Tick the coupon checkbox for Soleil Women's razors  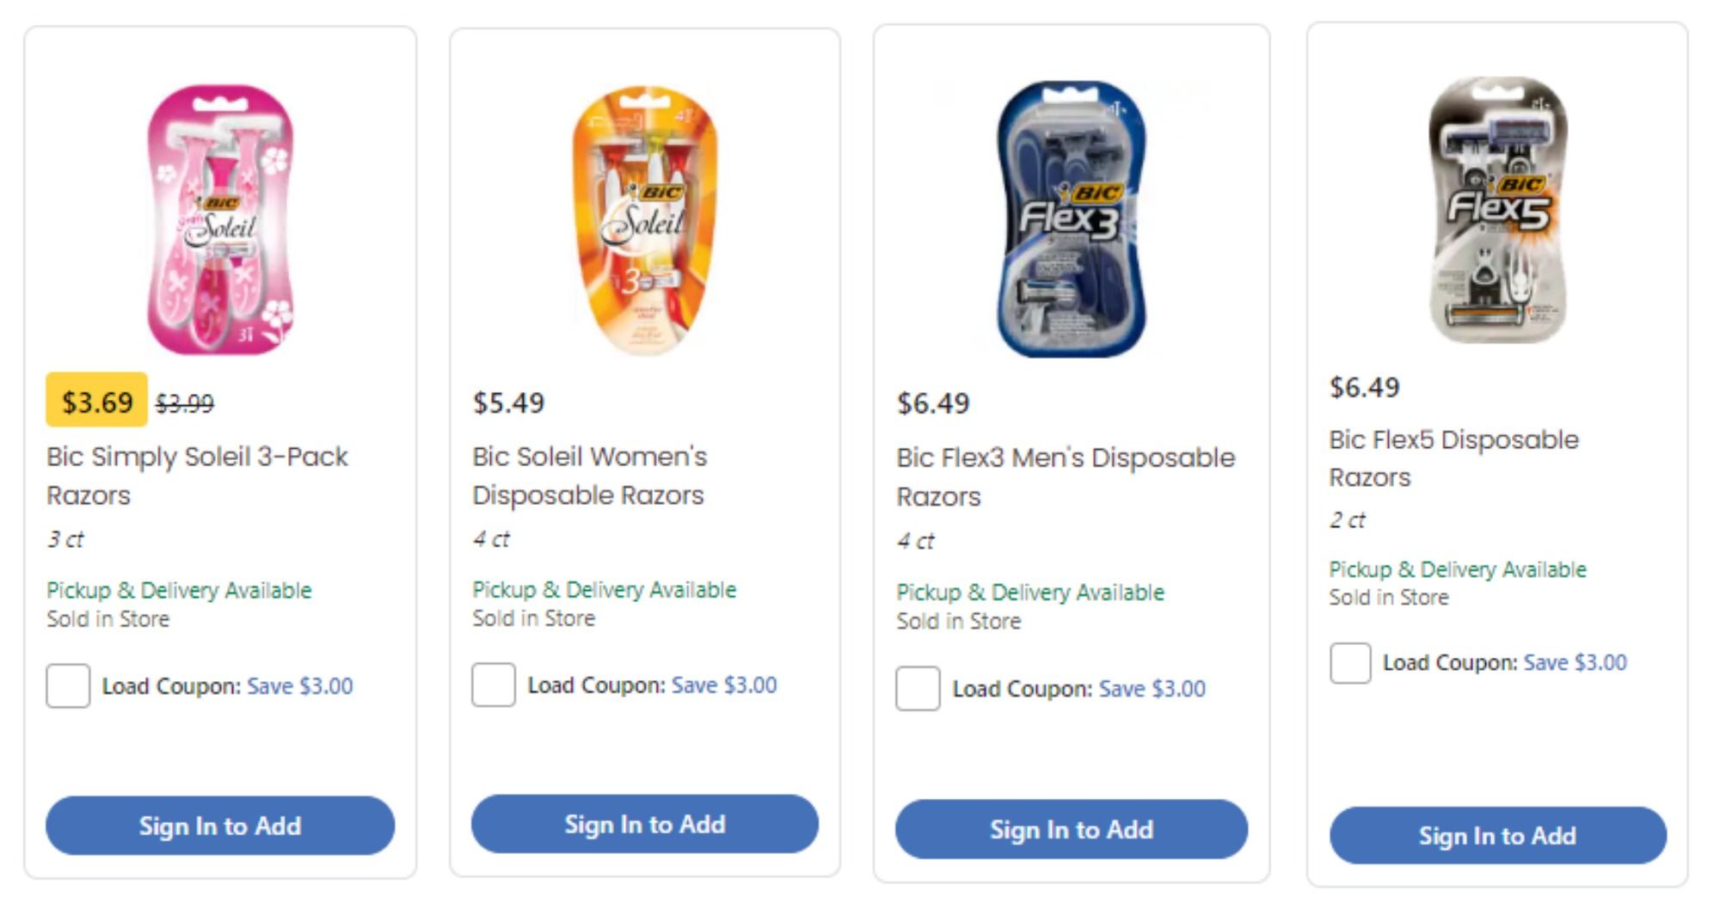[493, 685]
